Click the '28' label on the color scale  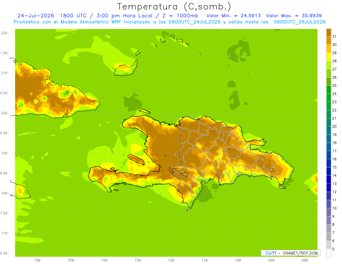click(334, 61)
